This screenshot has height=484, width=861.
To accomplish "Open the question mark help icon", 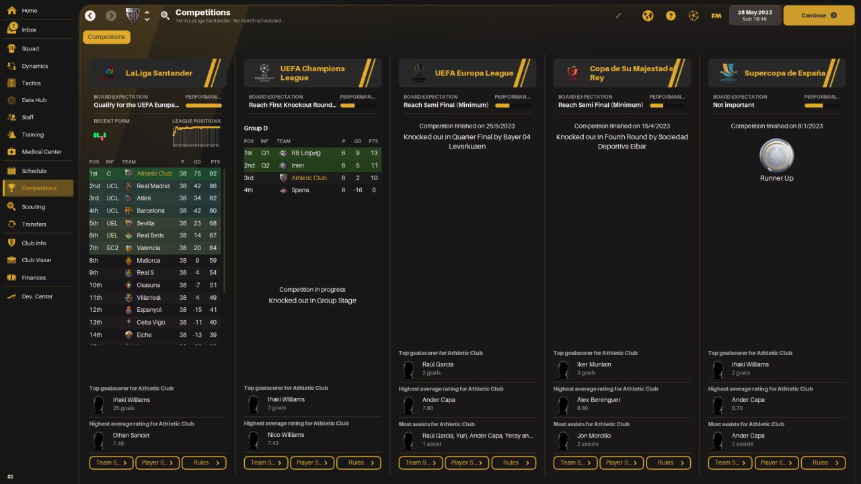I will (671, 15).
